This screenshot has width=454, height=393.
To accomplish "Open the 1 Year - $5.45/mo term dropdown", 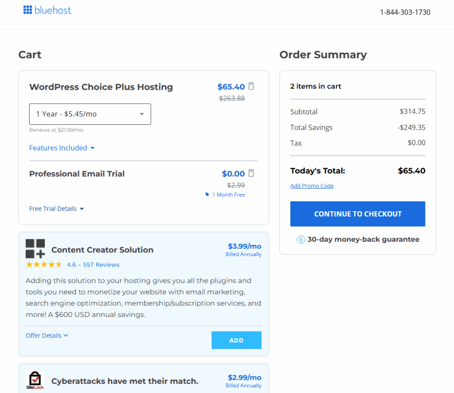I will (90, 114).
